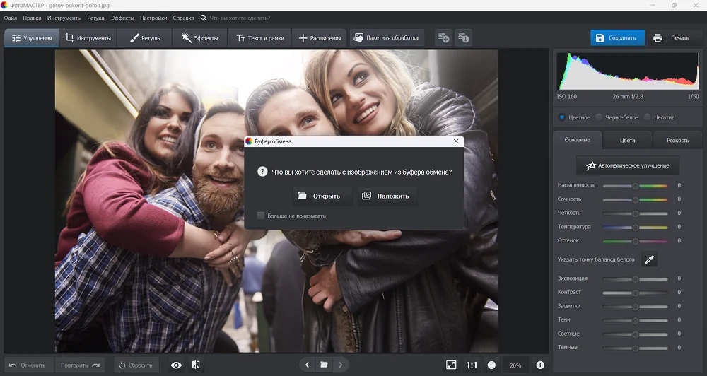This screenshot has width=707, height=376.
Task: Select the 'Черно-белое' radio option
Action: pos(599,117)
